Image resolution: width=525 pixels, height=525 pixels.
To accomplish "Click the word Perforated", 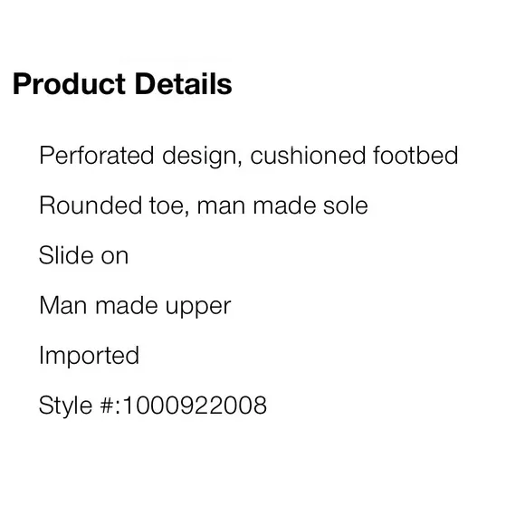I will click(x=97, y=156).
